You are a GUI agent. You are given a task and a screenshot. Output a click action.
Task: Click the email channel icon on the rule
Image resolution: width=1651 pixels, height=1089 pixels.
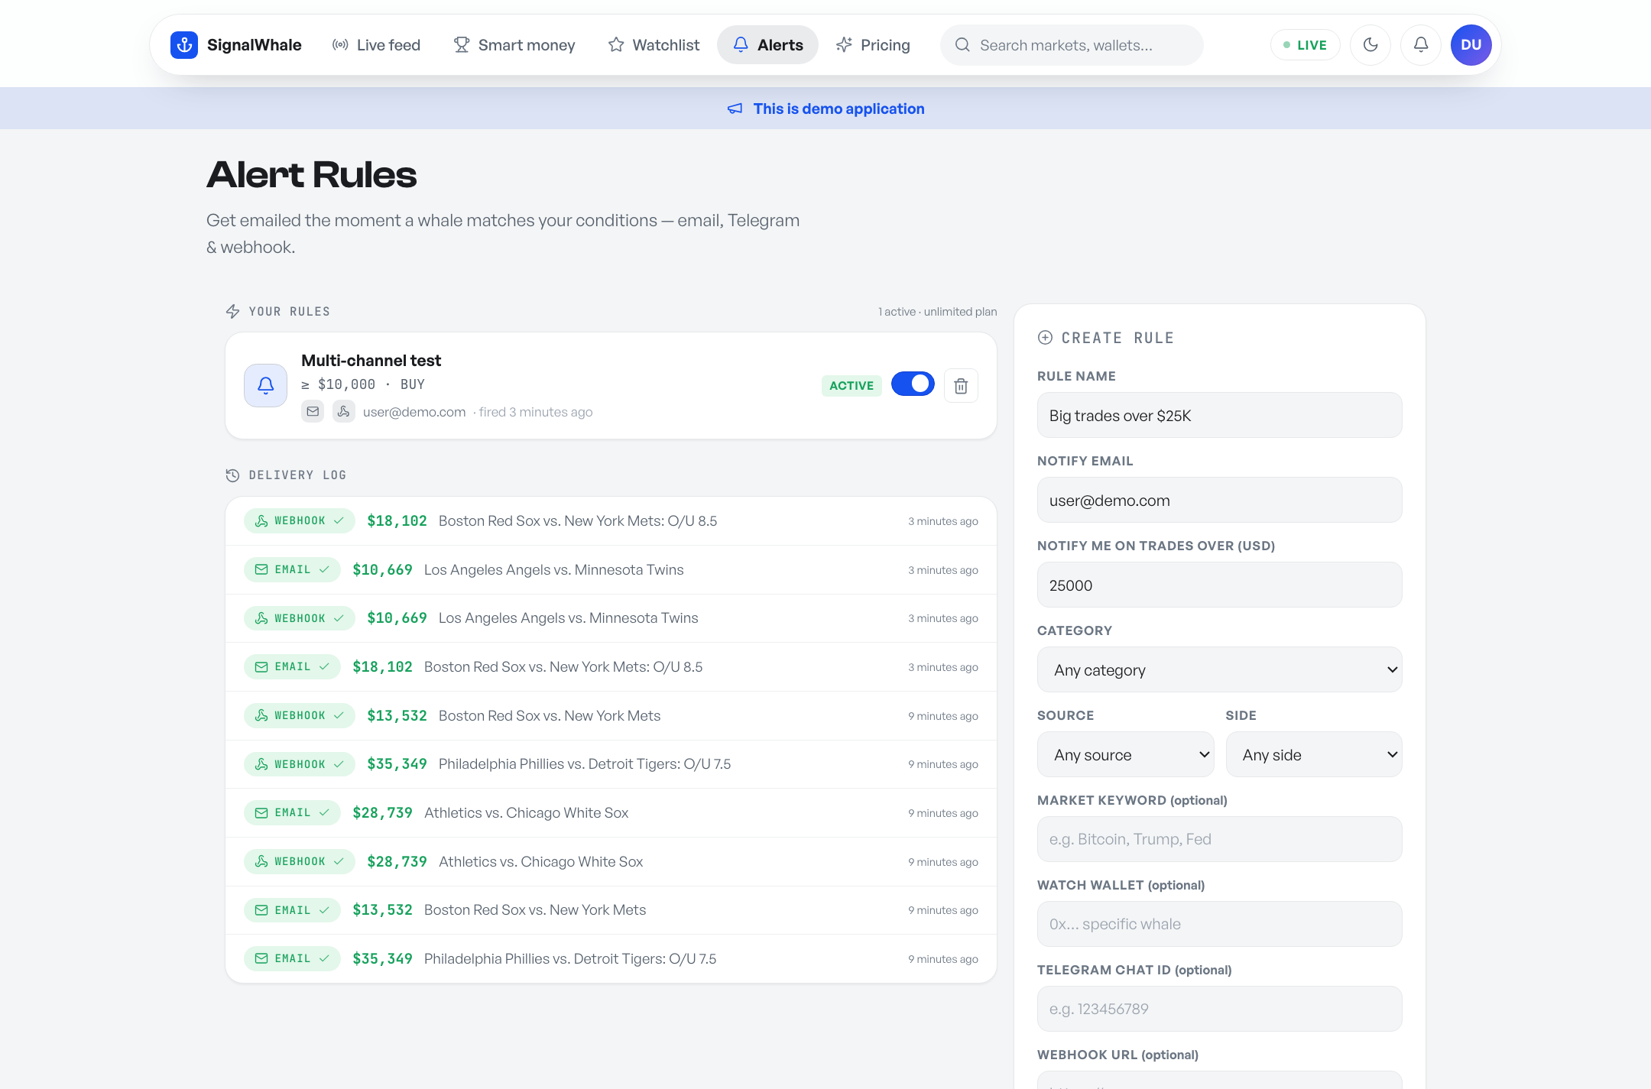[x=313, y=412]
